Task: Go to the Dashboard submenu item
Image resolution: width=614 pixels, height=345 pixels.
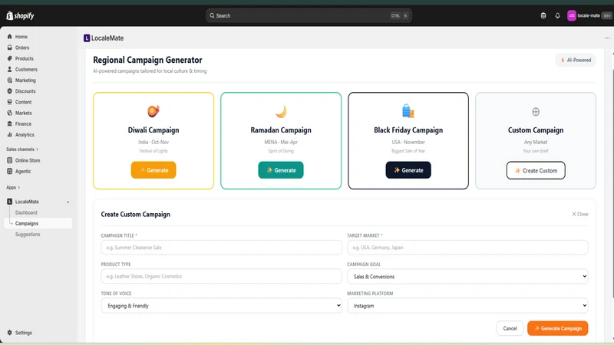Action: (x=26, y=212)
